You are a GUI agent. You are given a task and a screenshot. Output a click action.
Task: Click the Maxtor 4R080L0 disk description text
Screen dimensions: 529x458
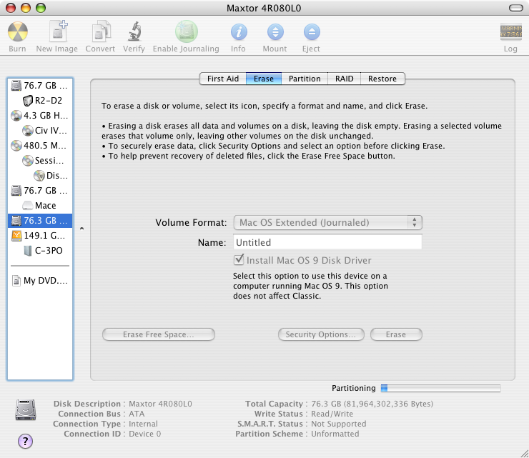tap(160, 404)
